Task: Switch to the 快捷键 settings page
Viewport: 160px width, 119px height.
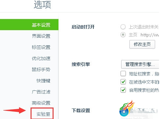Action: click(x=43, y=81)
